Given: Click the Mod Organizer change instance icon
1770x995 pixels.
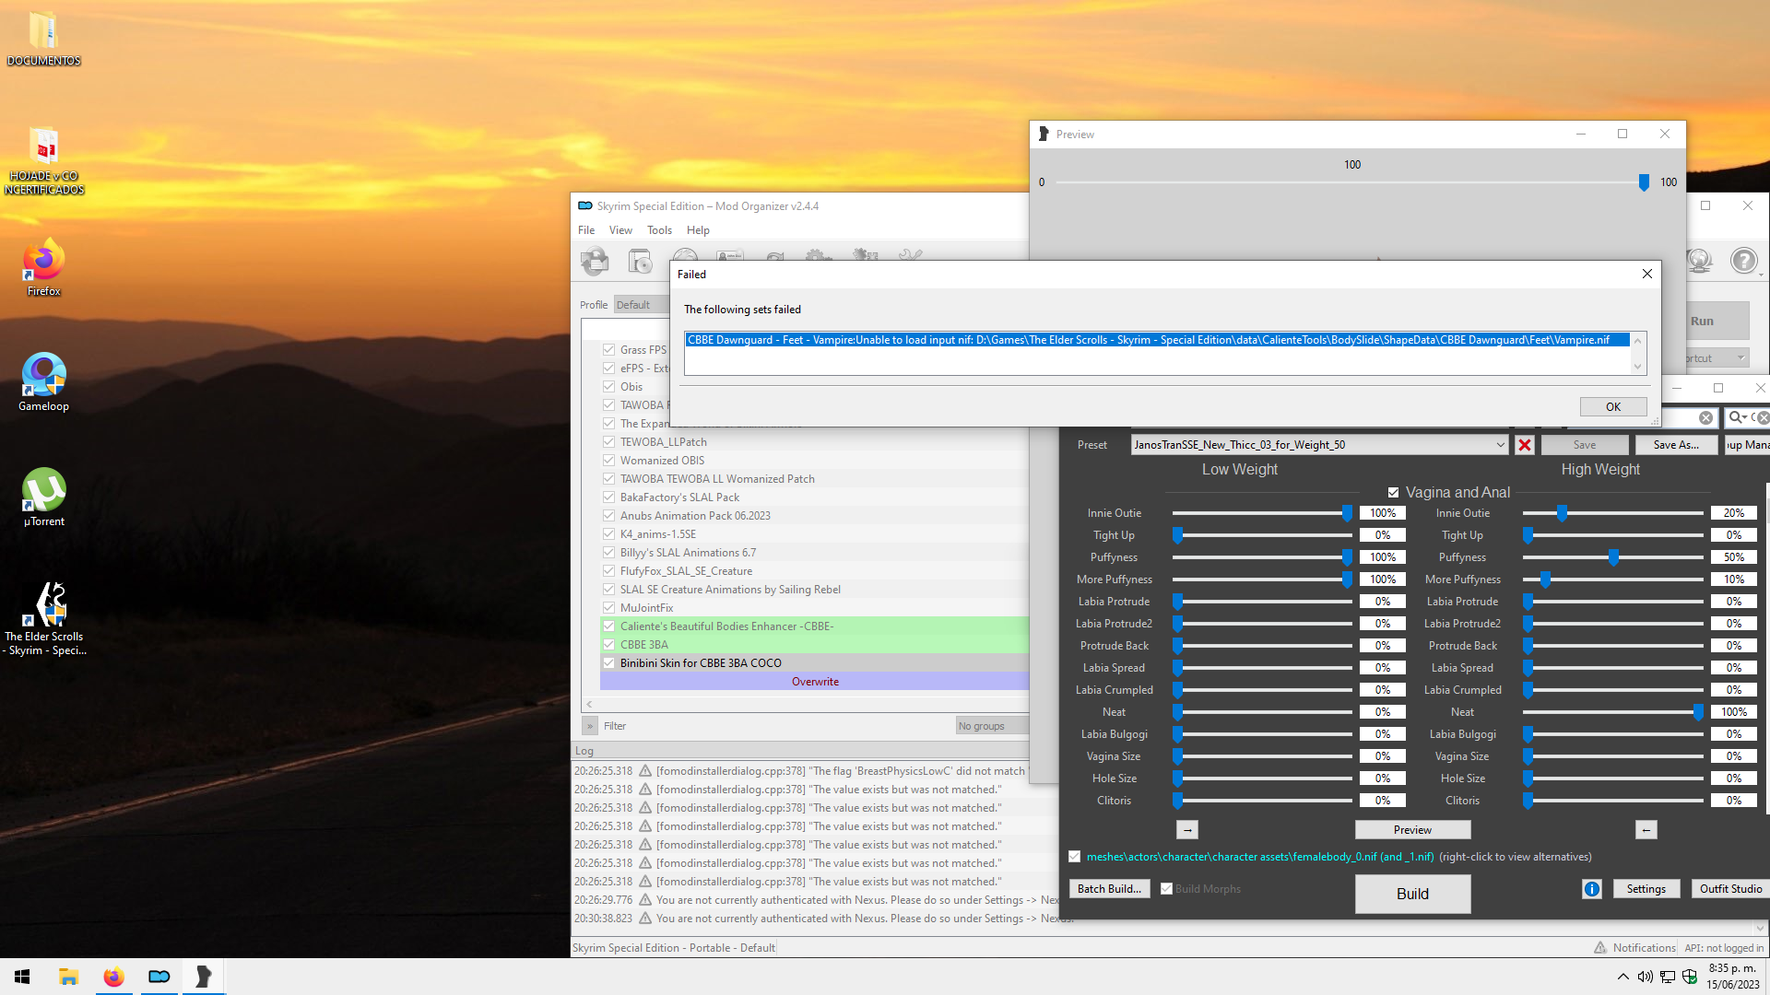Looking at the screenshot, I should pos(595,261).
